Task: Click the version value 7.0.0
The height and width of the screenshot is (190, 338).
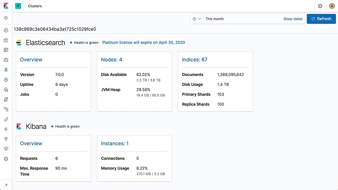Action: (59, 75)
